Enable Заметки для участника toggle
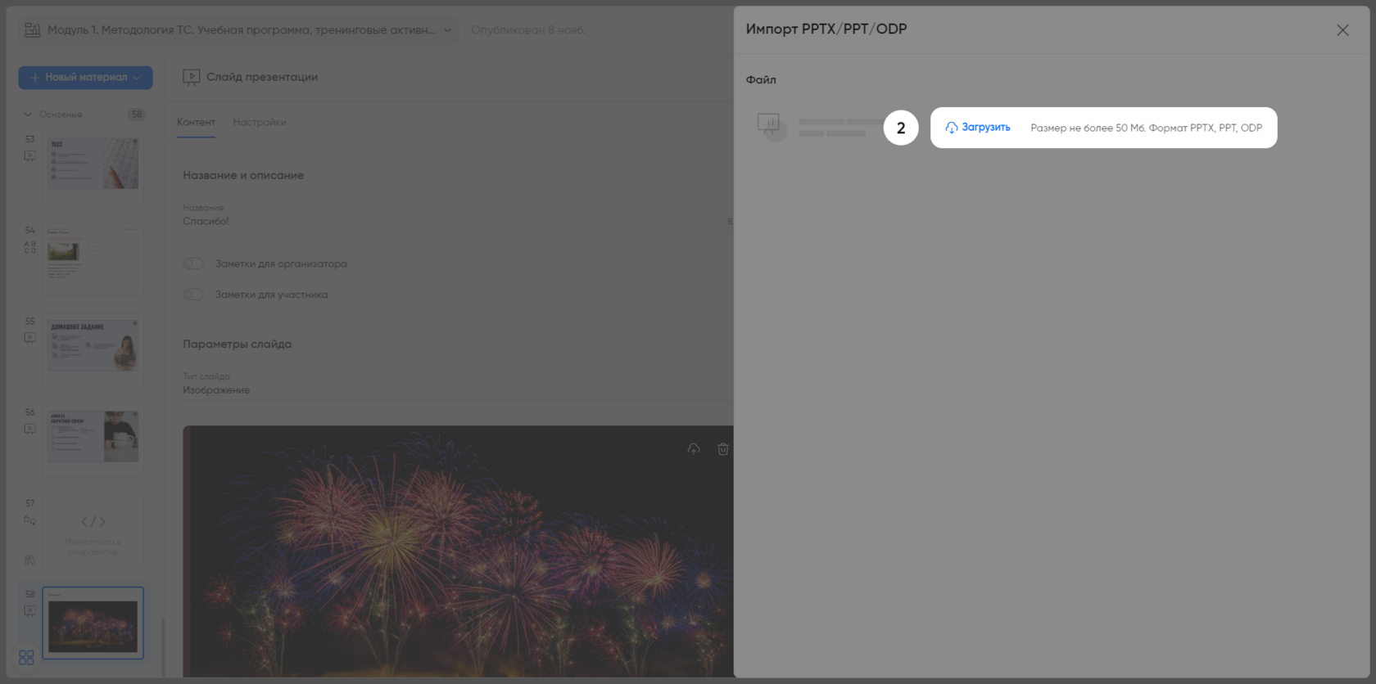1376x684 pixels. tap(193, 295)
